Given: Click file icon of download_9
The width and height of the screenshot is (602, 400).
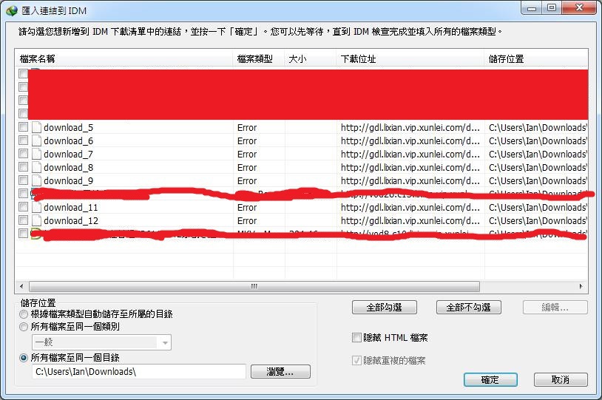Looking at the screenshot, I should (x=36, y=180).
